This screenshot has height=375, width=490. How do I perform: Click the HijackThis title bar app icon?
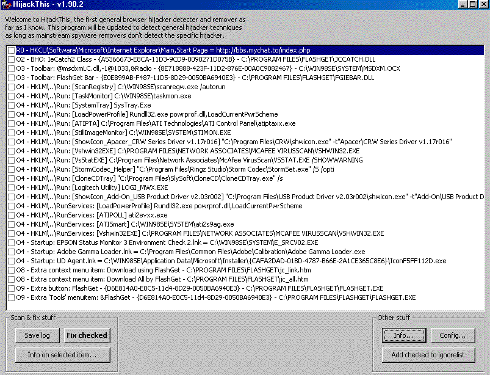(x=6, y=4)
